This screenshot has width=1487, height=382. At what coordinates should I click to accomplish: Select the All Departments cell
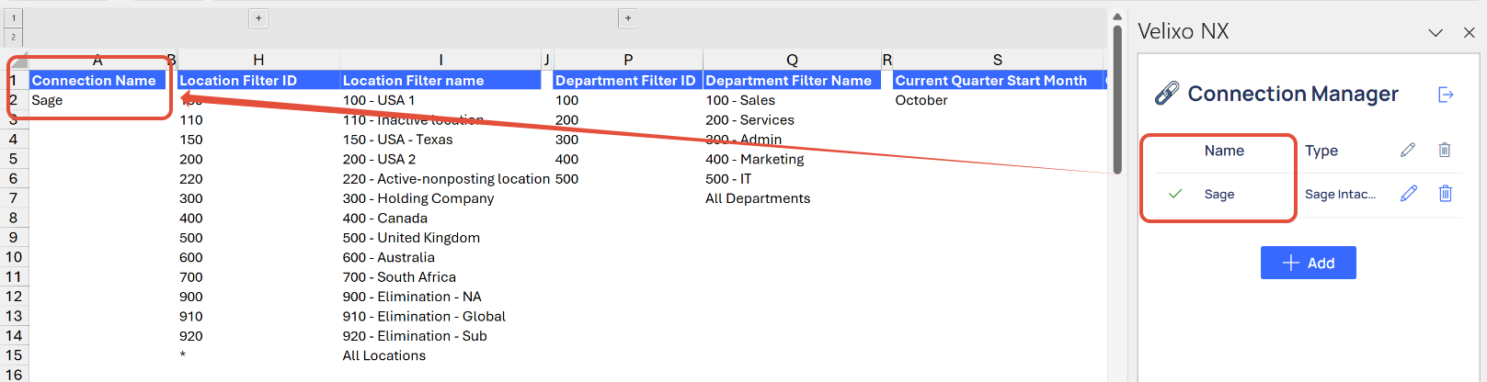coord(792,198)
